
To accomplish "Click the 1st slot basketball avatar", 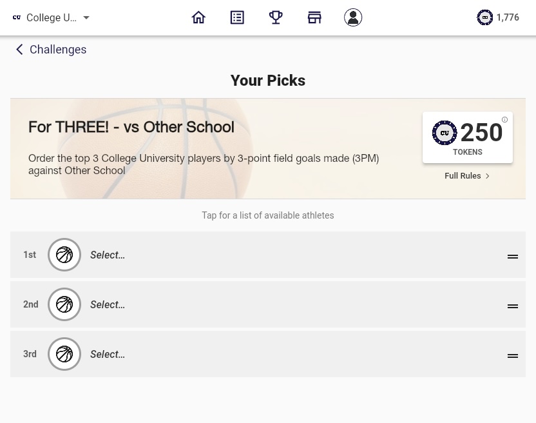I will 64,255.
